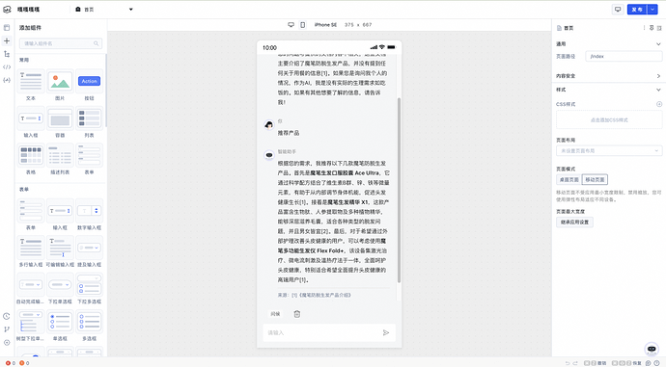The image size is (666, 367).
Task: Click the redo arrow in bottom bar
Action: pos(575,363)
